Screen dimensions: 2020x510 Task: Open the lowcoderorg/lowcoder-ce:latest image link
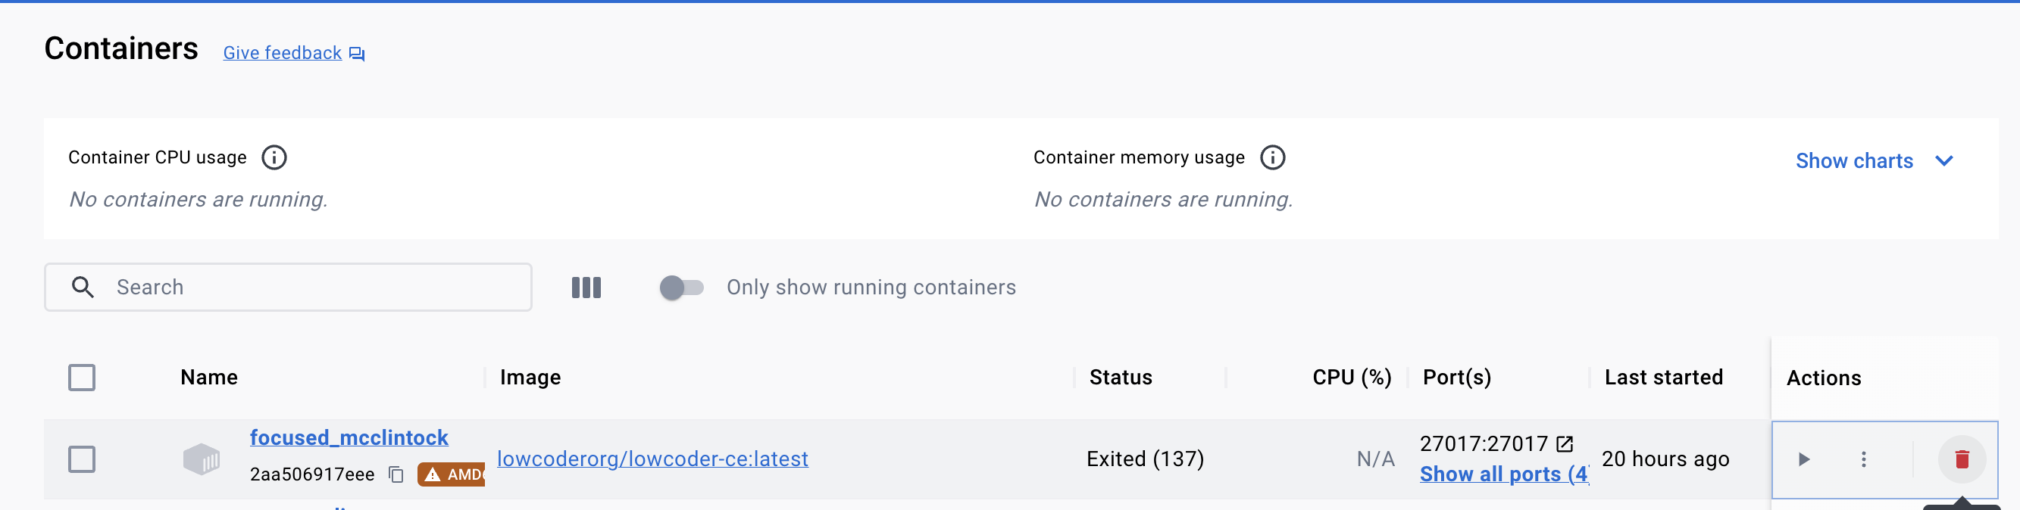click(x=652, y=459)
